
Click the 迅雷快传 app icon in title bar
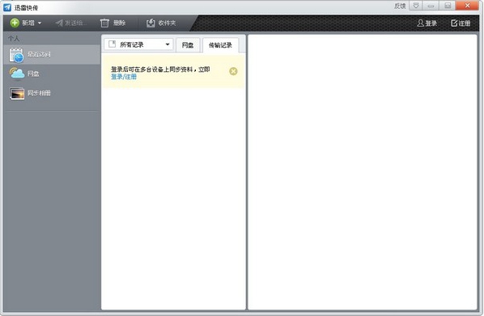7,7
